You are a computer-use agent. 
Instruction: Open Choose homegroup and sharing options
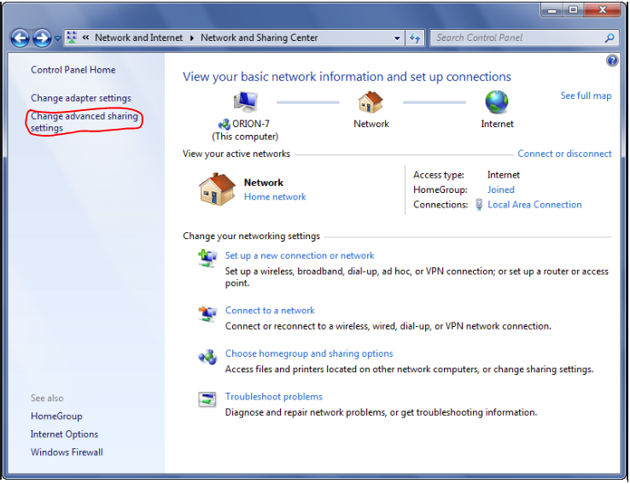point(309,353)
